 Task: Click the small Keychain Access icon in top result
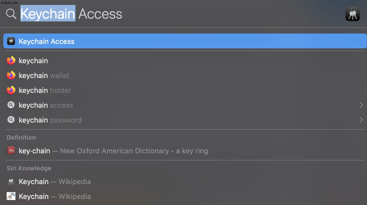[11, 41]
